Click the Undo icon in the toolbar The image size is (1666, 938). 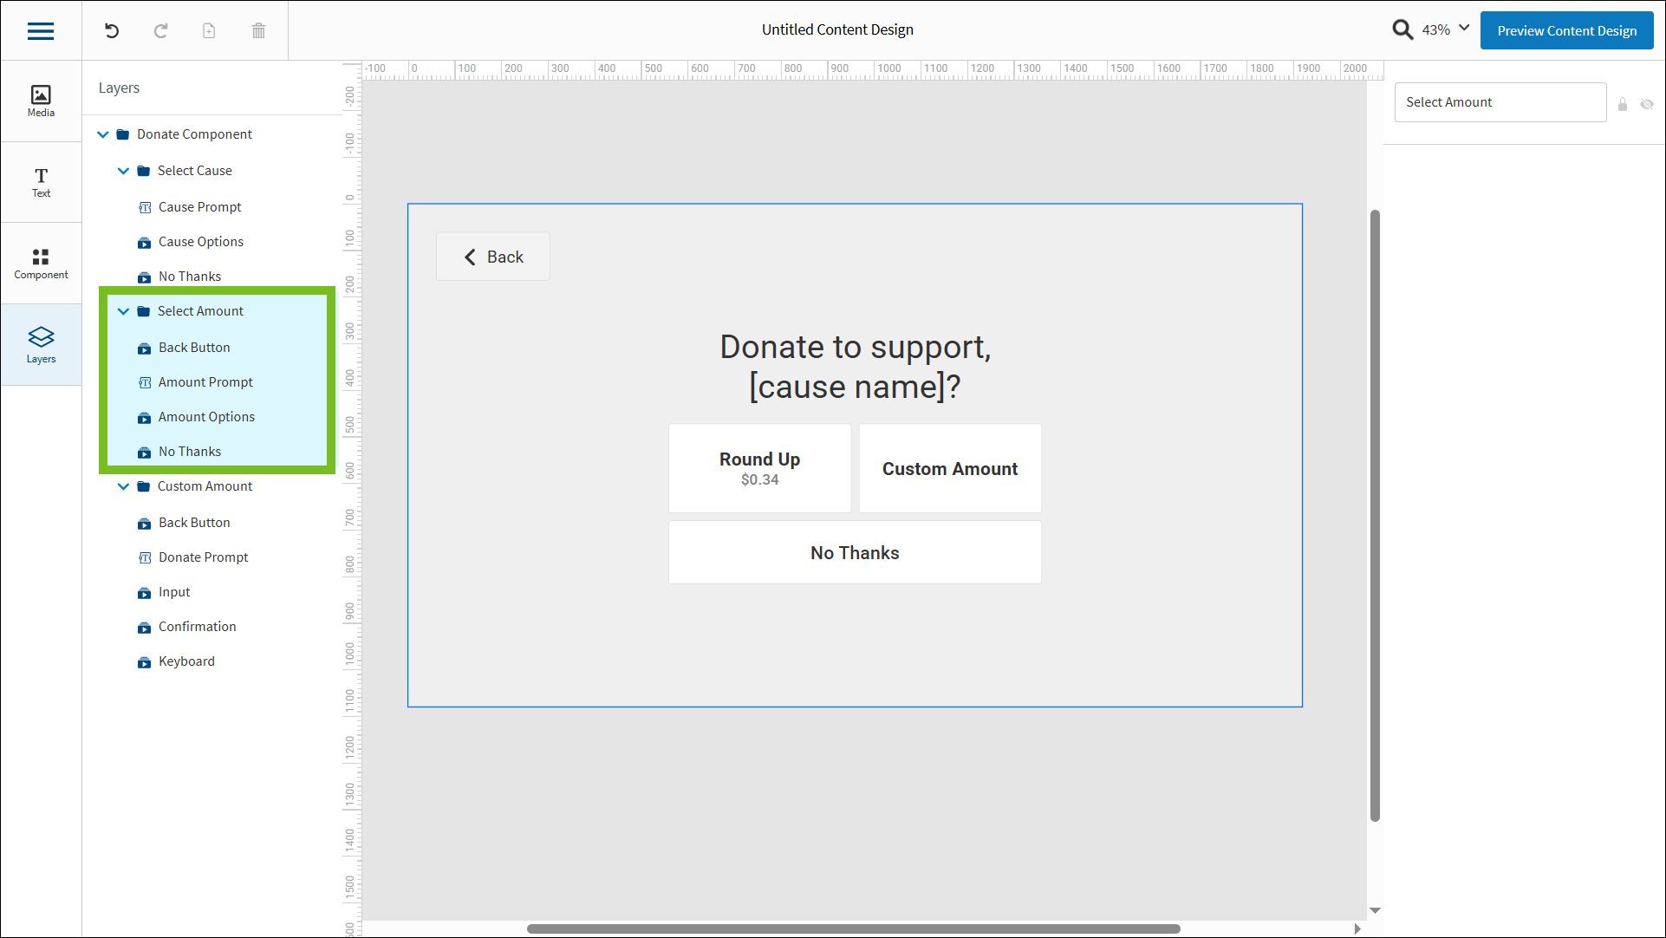click(x=110, y=30)
